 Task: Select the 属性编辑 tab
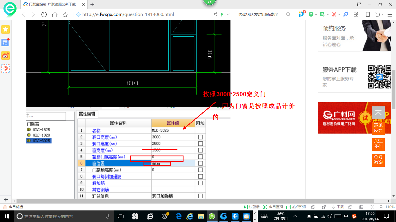[87, 114]
